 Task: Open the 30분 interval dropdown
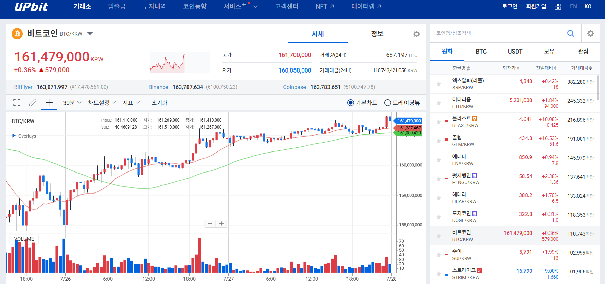(x=72, y=103)
